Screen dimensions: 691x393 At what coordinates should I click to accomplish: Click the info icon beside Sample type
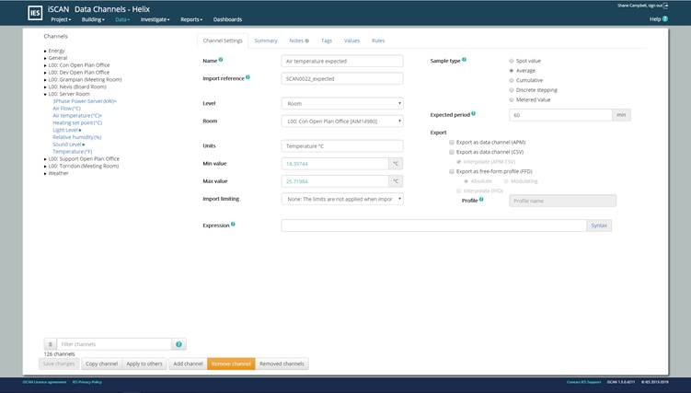[x=464, y=60]
